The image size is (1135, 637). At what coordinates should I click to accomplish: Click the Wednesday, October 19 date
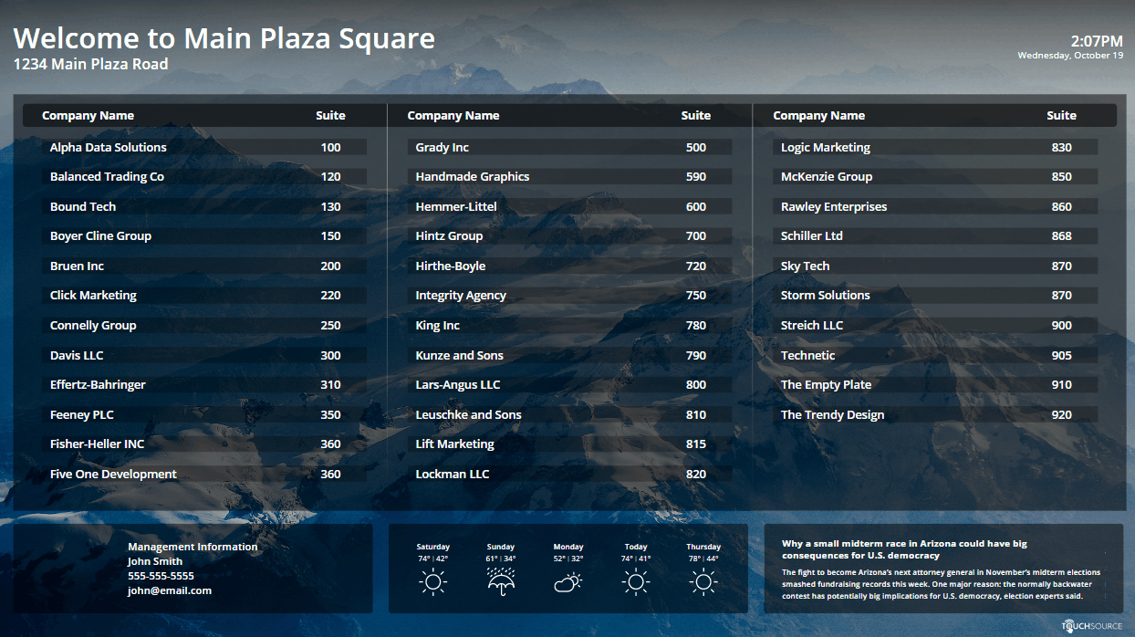coord(1070,55)
